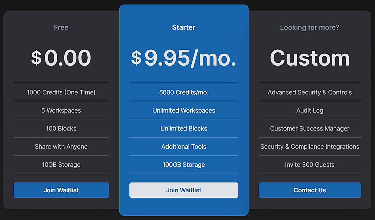This screenshot has width=375, height=220.
Task: Click Join Waitlist on the Starter plan
Action: 184,190
